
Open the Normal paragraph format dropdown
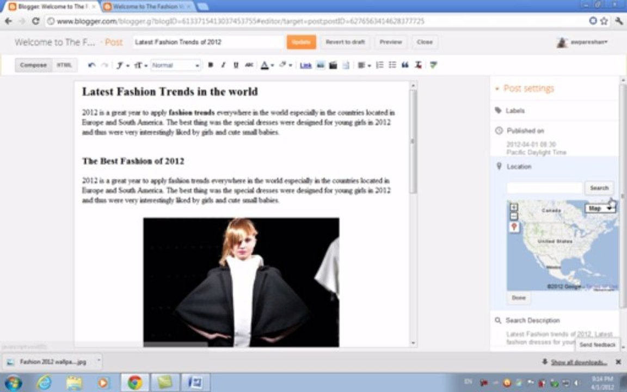tap(176, 65)
